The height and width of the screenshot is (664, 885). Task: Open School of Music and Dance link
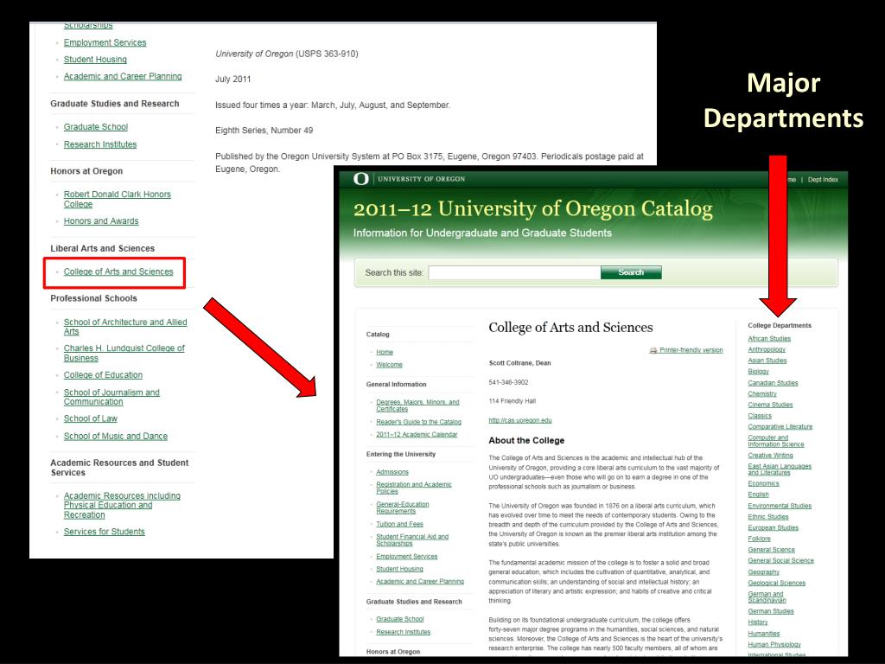pos(116,437)
